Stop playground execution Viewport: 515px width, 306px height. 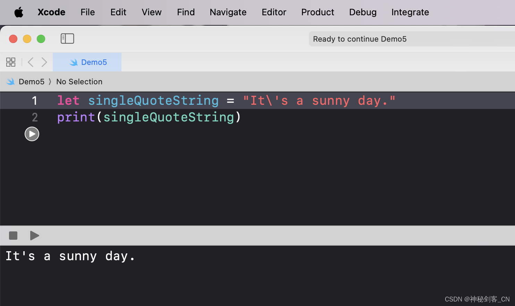pyautogui.click(x=13, y=236)
